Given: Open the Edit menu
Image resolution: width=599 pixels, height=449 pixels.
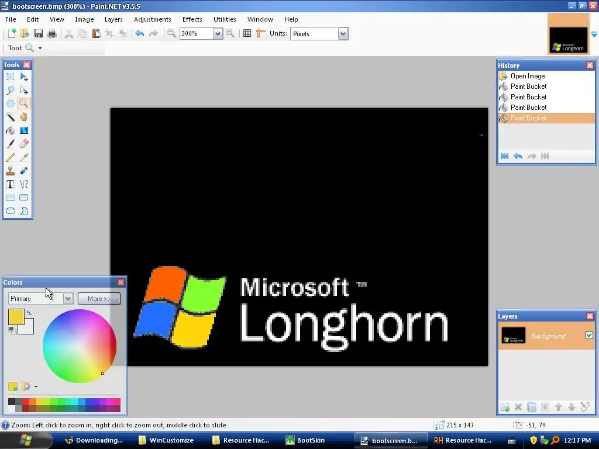Looking at the screenshot, I should pos(33,19).
